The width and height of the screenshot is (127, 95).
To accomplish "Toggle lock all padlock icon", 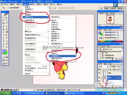I will tap(110, 69).
